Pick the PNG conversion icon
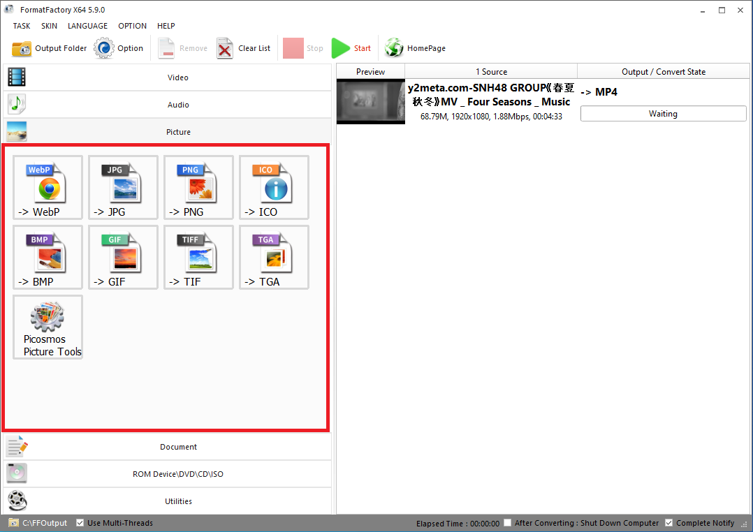The width and height of the screenshot is (753, 532). pyautogui.click(x=198, y=187)
